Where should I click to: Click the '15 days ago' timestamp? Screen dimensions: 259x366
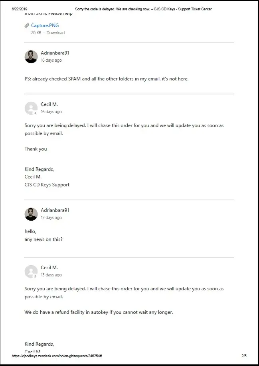click(51, 218)
